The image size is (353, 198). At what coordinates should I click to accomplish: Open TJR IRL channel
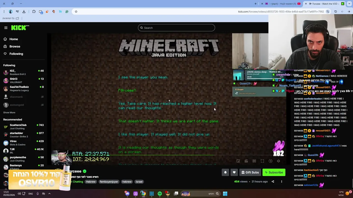[x=23, y=151]
